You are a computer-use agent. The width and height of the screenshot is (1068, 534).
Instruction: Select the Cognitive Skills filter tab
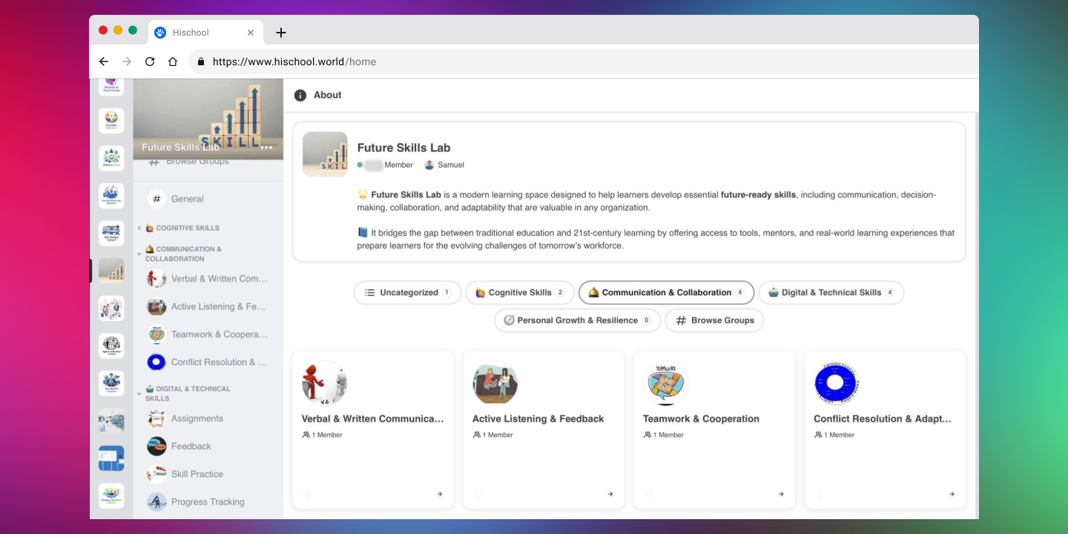tap(519, 292)
